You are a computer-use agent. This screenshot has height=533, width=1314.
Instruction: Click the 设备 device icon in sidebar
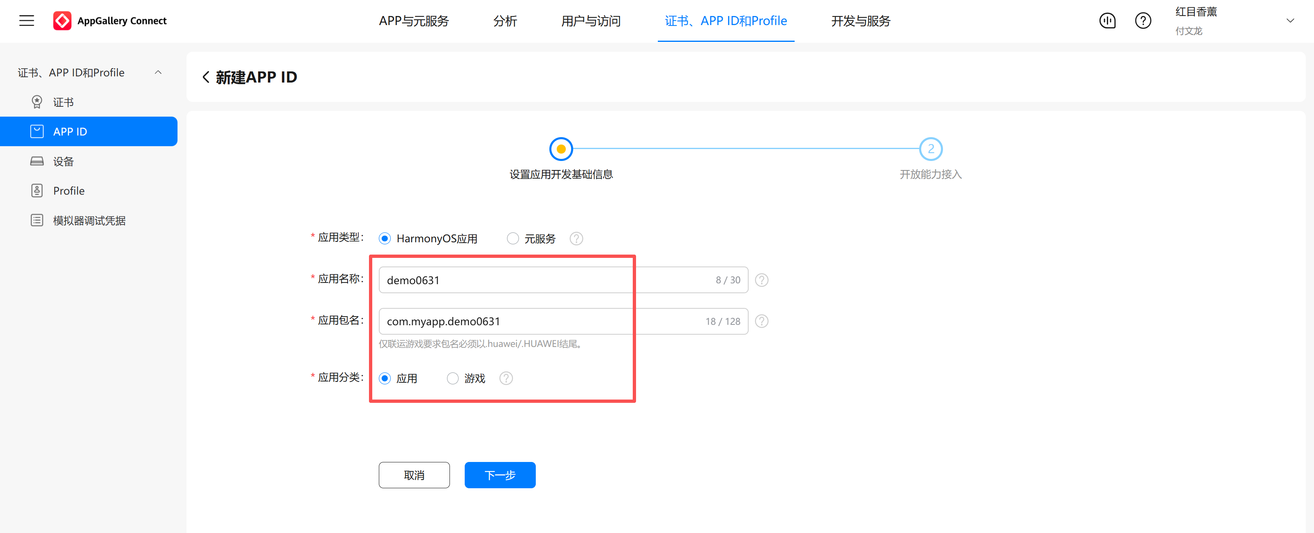click(37, 161)
